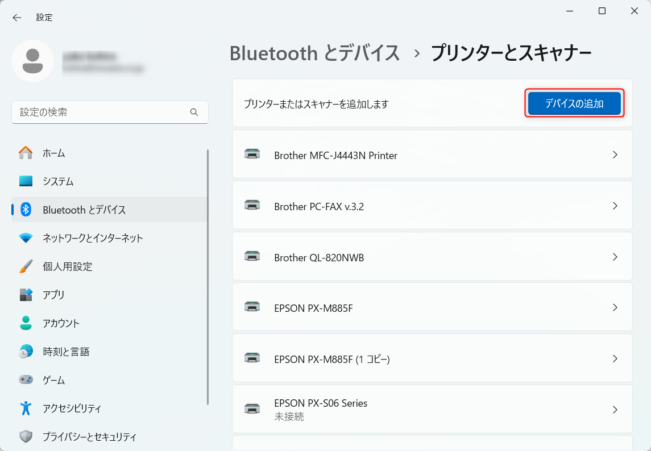Click the Accounts person icon
This screenshot has height=451, width=651.
click(26, 323)
